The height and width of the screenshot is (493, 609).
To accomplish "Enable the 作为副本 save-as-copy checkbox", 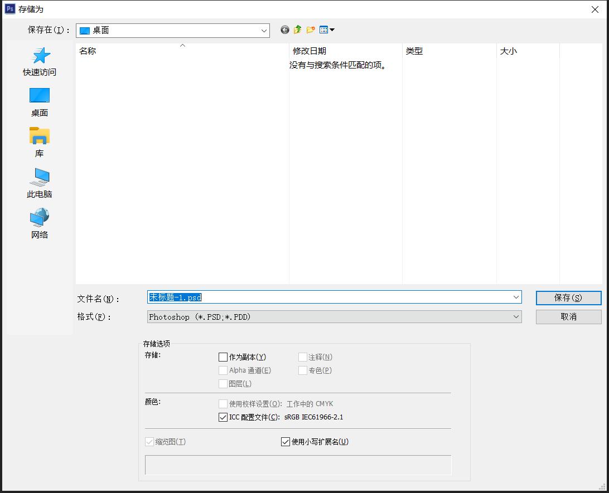I will pos(223,357).
